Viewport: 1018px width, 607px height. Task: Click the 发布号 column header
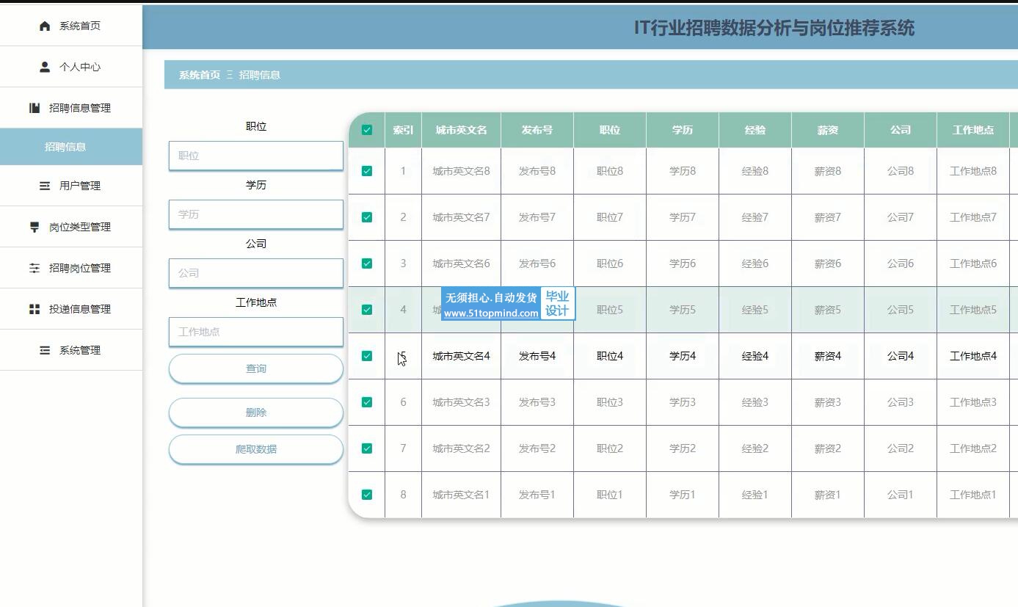coord(537,130)
